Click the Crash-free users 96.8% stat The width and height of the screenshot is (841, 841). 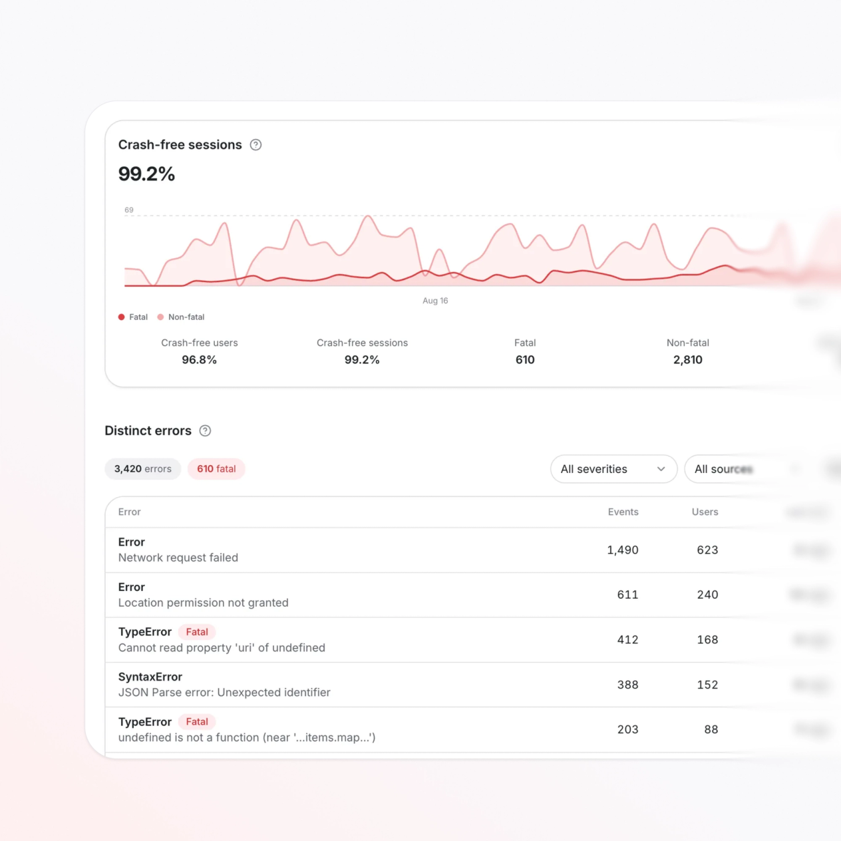[200, 351]
